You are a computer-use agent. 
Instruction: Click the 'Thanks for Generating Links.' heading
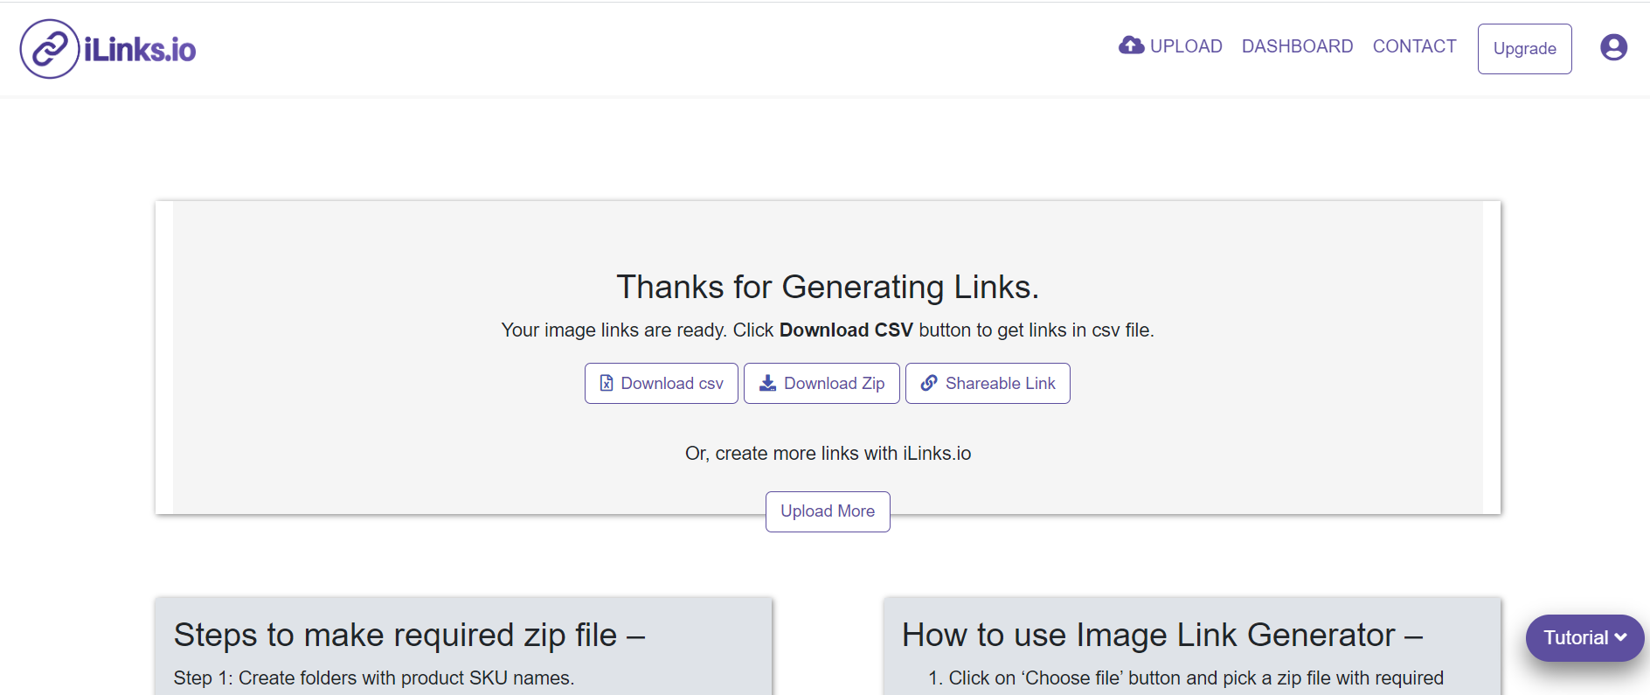pos(828,287)
